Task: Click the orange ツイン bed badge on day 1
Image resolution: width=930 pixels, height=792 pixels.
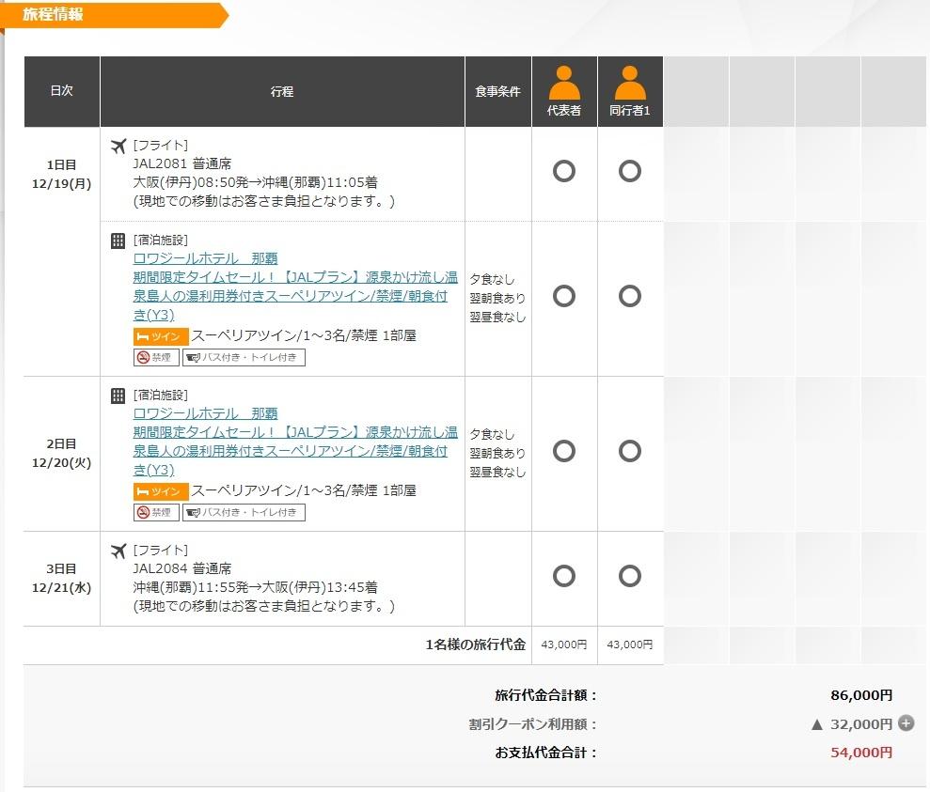Action: [x=161, y=336]
